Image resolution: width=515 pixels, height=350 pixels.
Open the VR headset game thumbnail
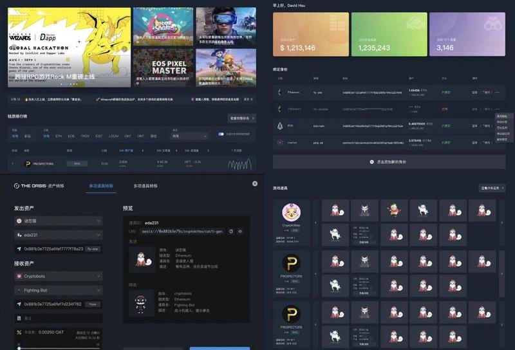point(226,26)
